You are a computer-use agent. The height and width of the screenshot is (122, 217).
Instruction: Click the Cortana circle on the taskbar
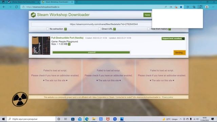point(59,119)
